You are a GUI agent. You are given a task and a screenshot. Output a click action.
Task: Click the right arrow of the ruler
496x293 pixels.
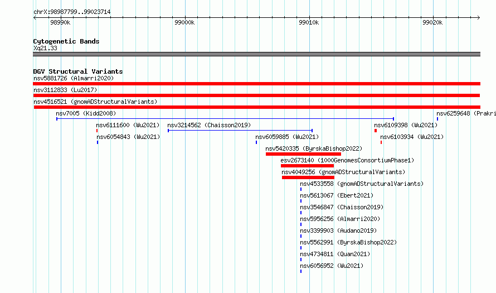(x=479, y=18)
